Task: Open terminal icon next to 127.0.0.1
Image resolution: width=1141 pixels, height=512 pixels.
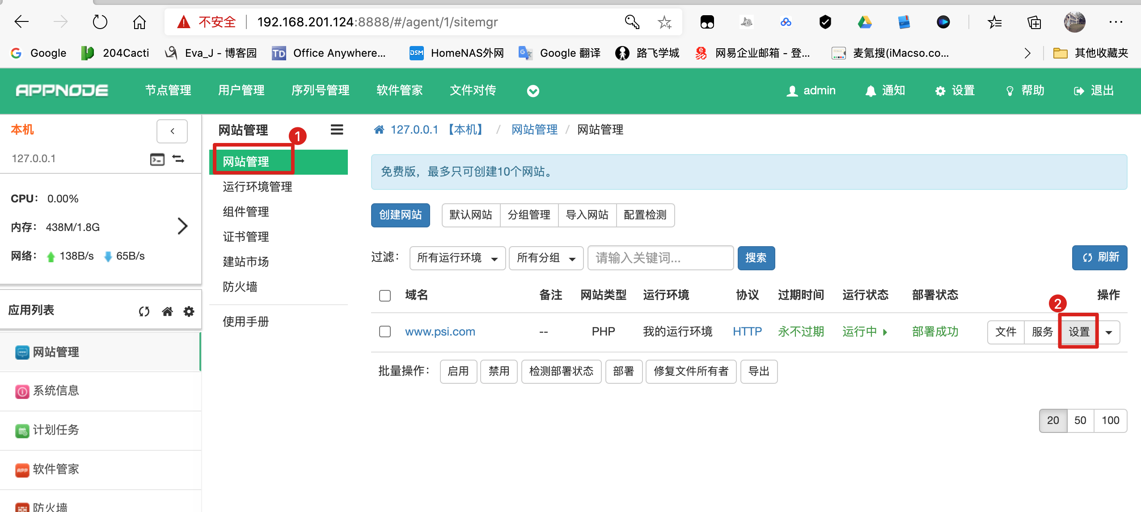Action: click(x=157, y=159)
